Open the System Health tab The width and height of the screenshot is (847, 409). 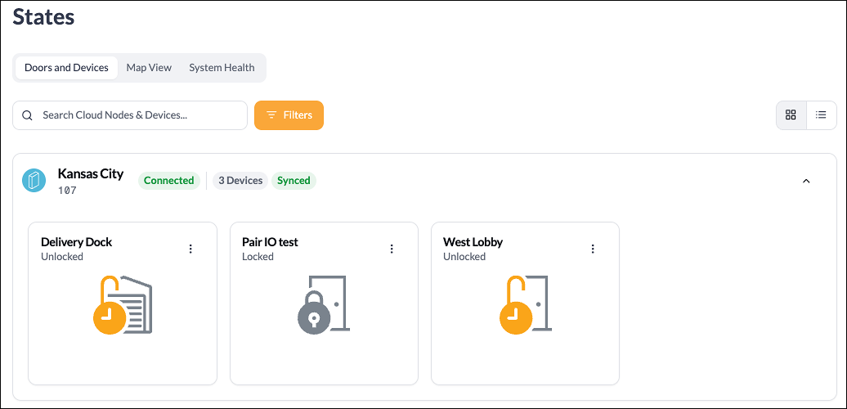pyautogui.click(x=222, y=68)
